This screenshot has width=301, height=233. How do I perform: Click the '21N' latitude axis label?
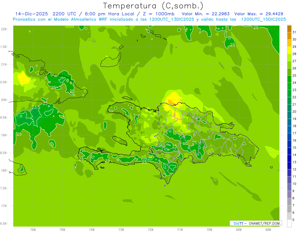pos(4,64)
